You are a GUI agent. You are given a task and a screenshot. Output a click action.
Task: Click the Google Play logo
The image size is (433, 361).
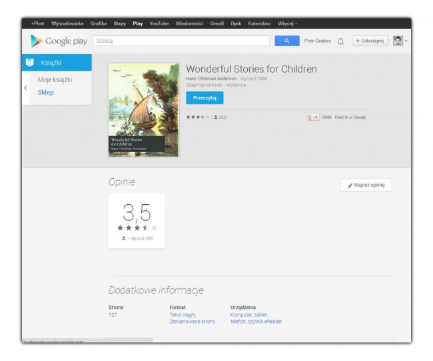59,41
